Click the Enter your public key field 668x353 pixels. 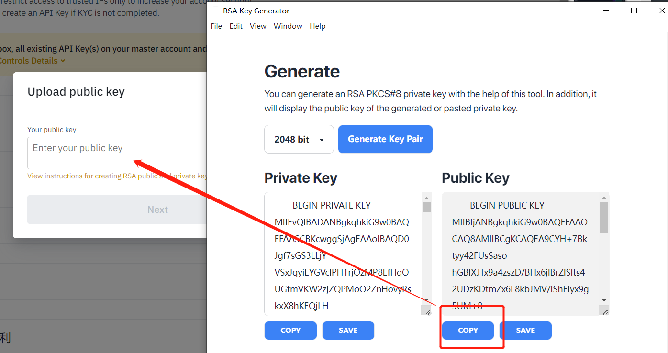coord(117,153)
